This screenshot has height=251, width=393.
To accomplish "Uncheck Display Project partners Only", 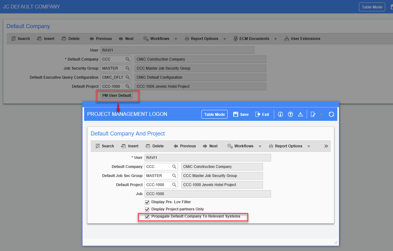I will click(x=147, y=209).
